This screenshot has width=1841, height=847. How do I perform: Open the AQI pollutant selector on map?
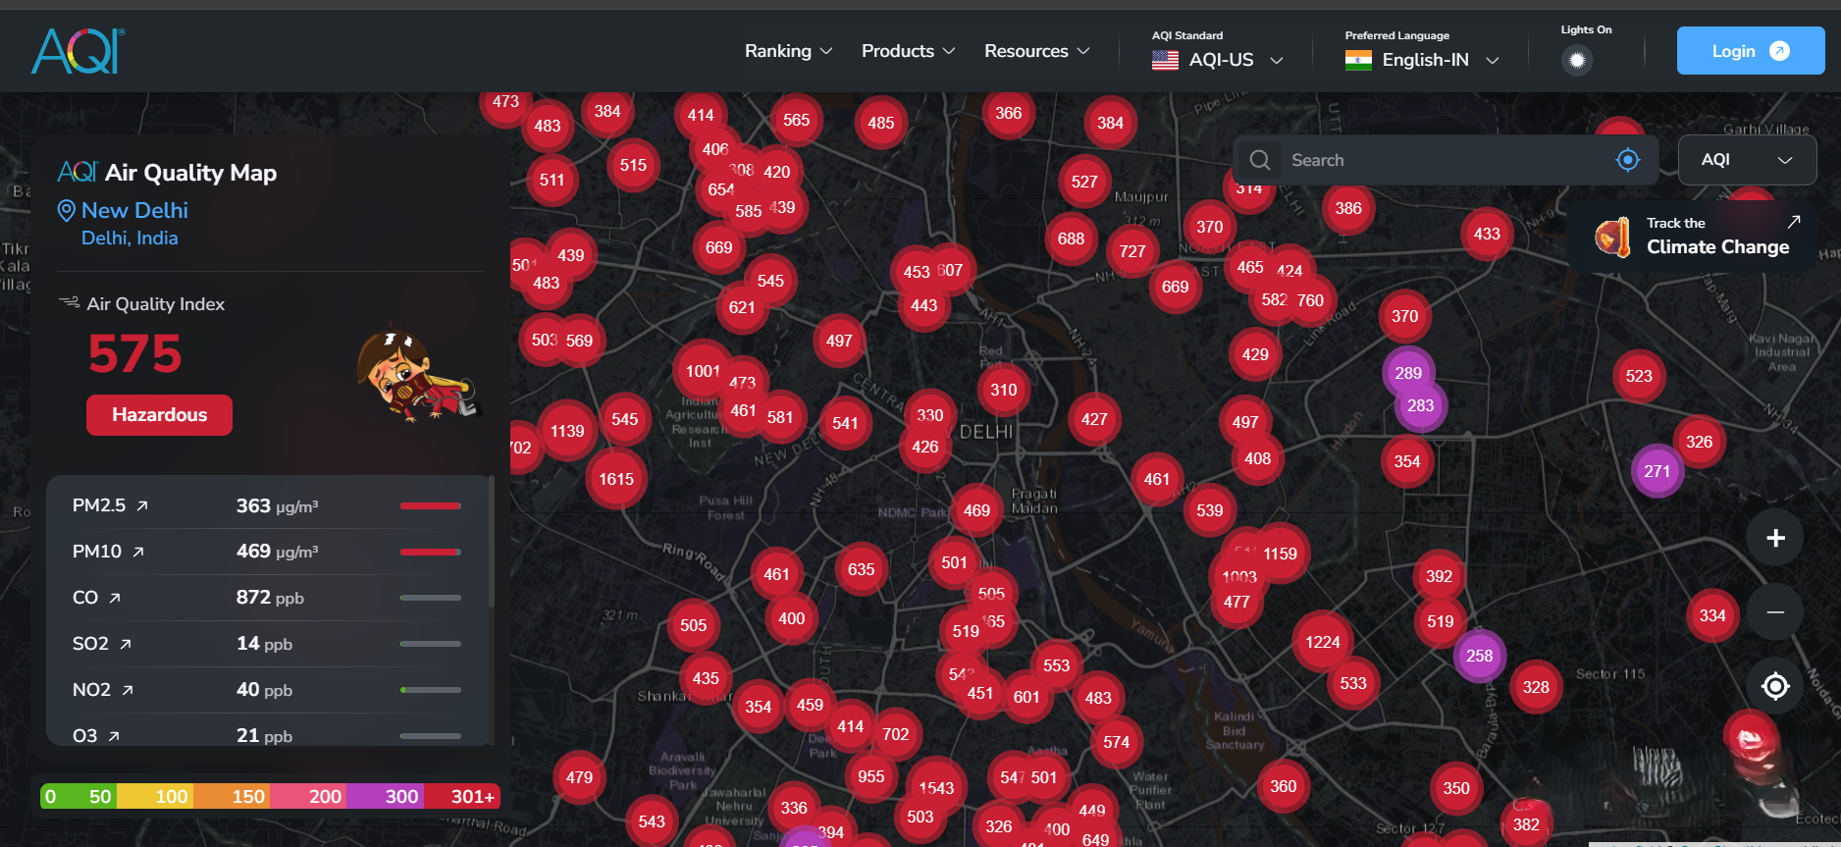point(1747,159)
